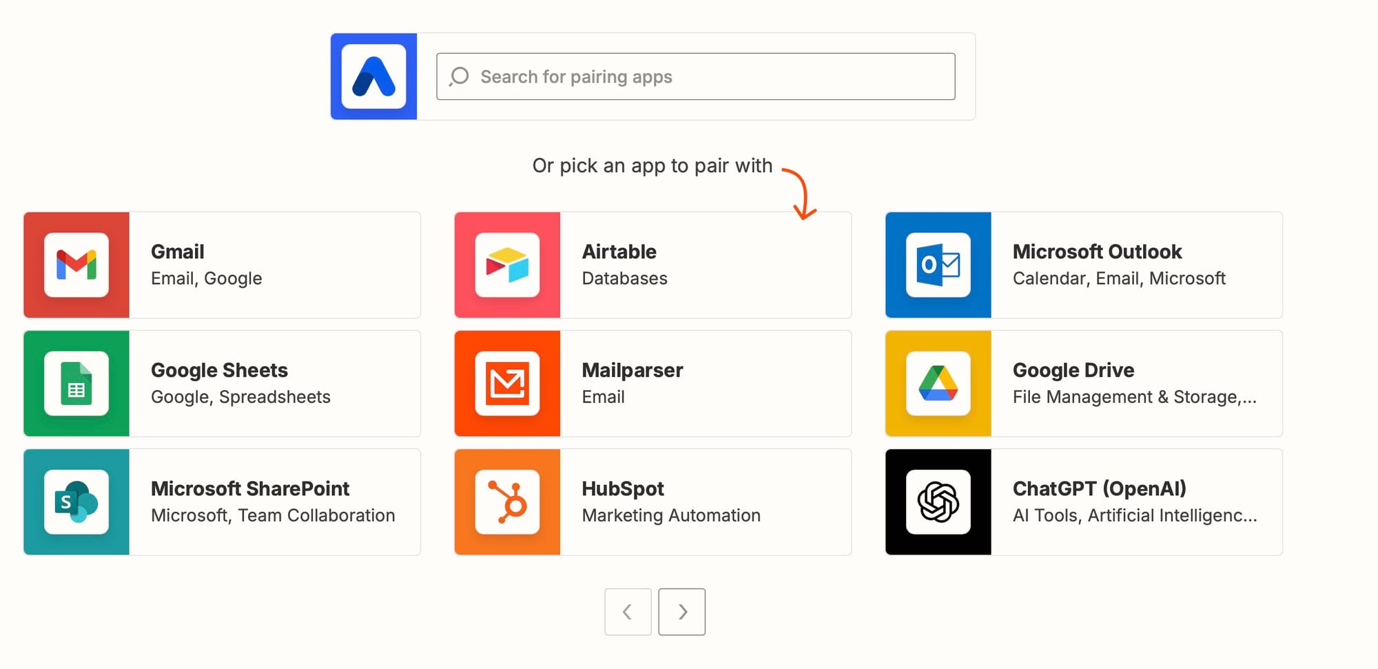Click the blue Google Ads app logo
1378x669 pixels.
(373, 76)
